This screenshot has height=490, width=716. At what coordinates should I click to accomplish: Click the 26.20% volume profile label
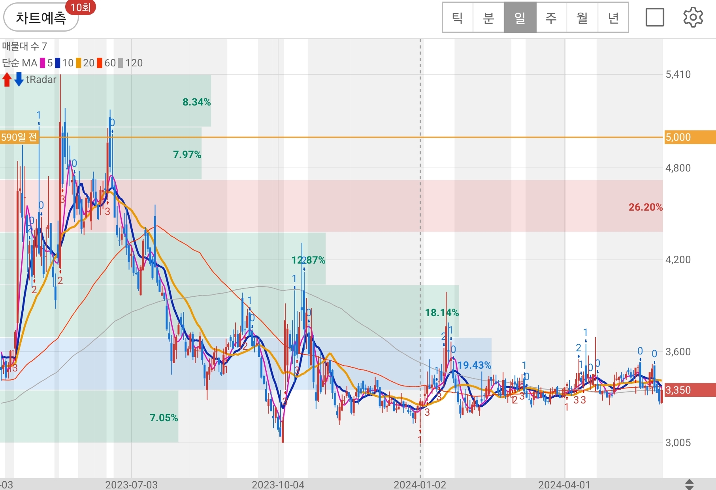645,207
